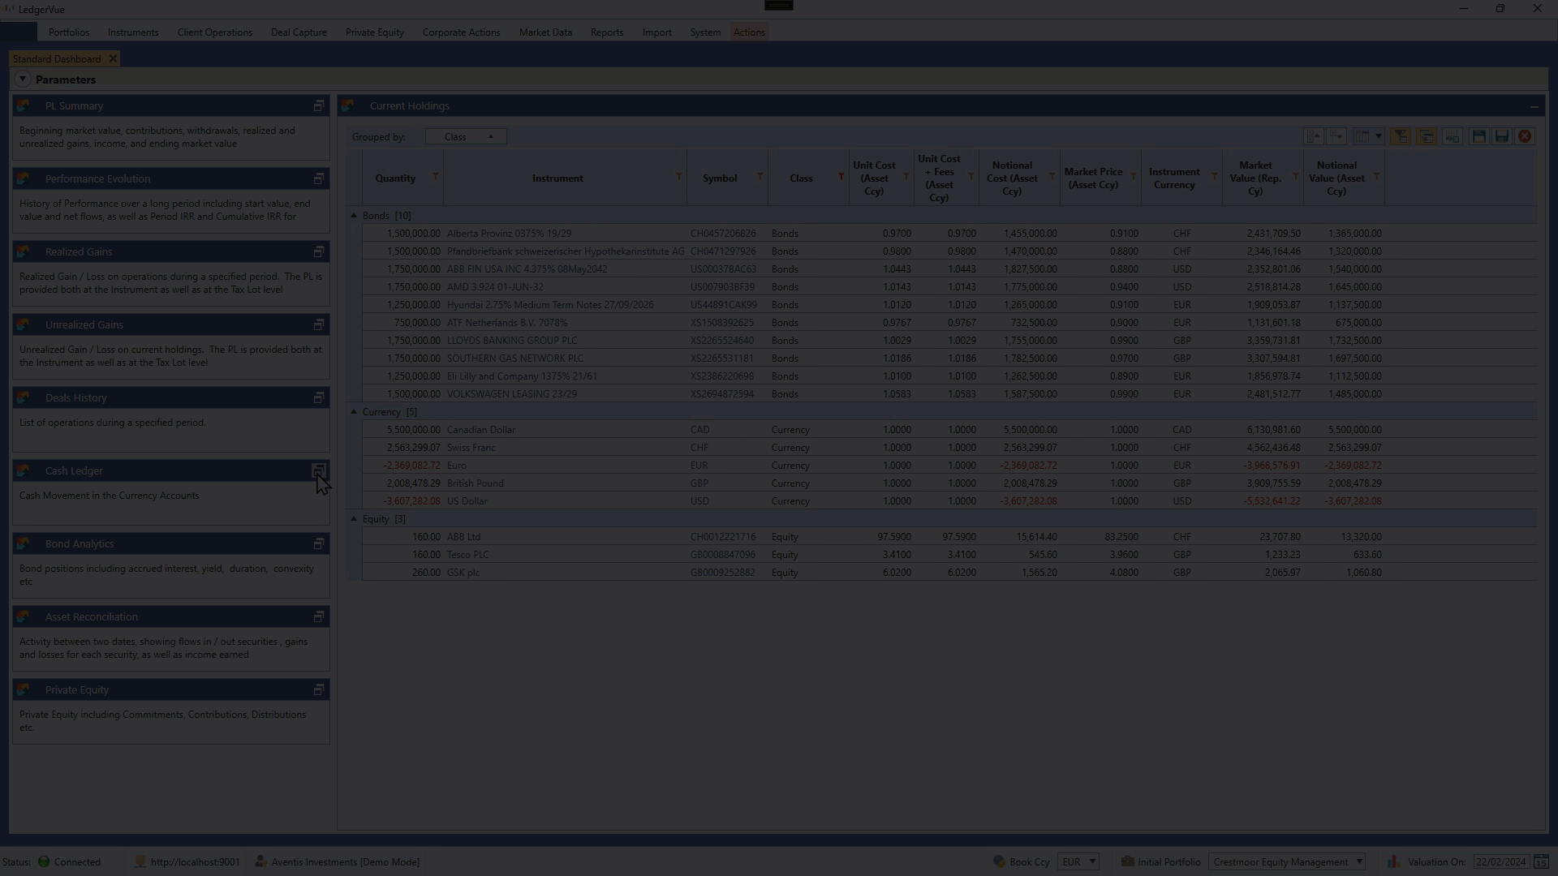Collapse the Currency group

click(354, 412)
